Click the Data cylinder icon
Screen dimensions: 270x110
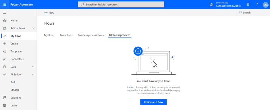click(x=5, y=67)
